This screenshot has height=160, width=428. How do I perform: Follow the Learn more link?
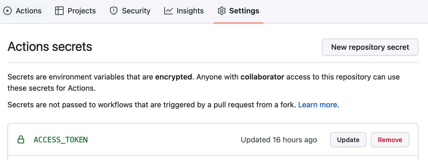(x=318, y=105)
